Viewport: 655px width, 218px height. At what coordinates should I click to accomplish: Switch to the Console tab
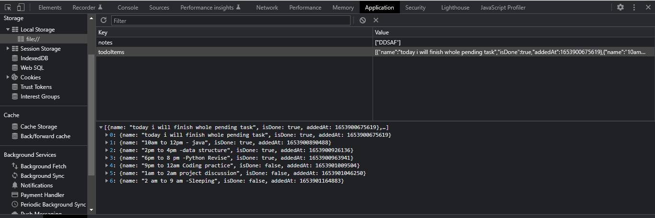[x=128, y=7]
